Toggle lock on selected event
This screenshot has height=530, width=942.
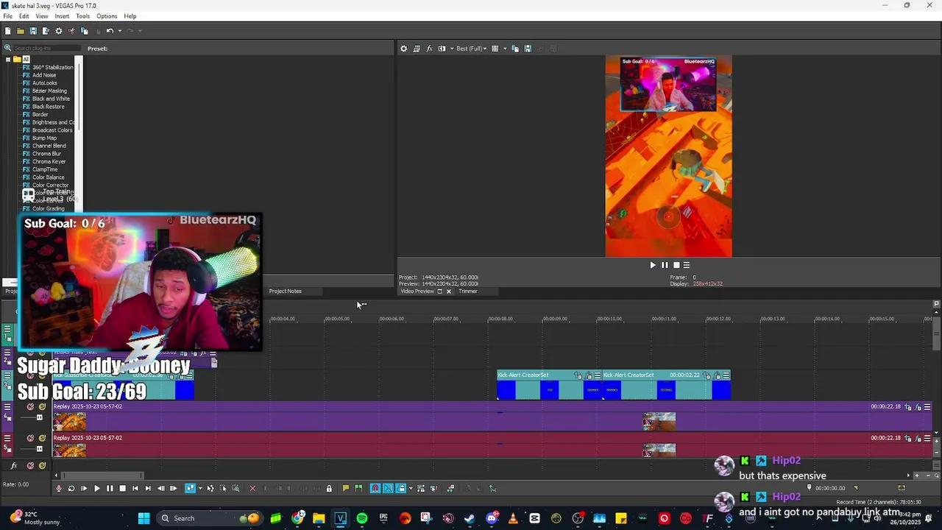329,488
